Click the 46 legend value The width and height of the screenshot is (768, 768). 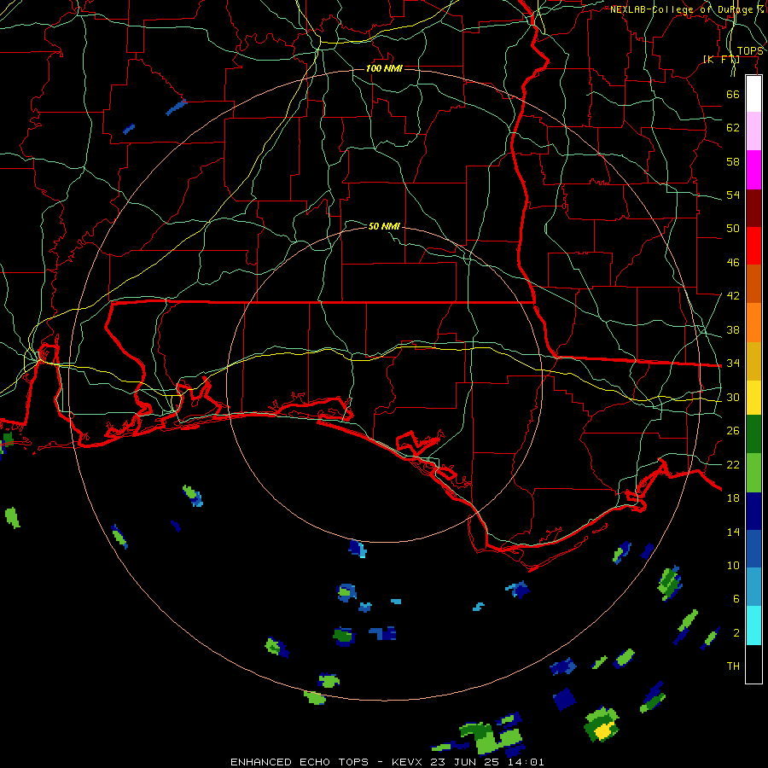point(733,262)
